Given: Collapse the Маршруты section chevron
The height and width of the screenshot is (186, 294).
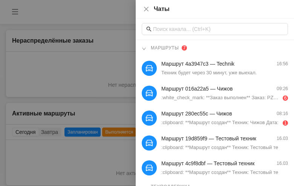Looking at the screenshot, I should click(x=144, y=48).
